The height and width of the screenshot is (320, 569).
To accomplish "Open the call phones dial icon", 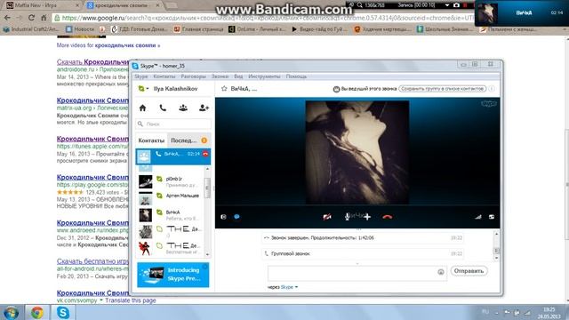I will [163, 108].
